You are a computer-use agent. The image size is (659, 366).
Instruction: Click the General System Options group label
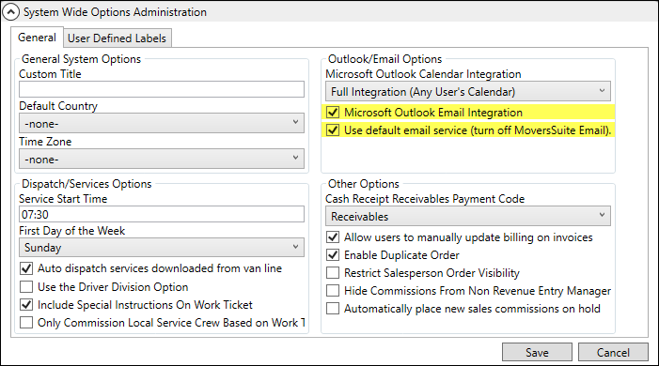(x=81, y=59)
